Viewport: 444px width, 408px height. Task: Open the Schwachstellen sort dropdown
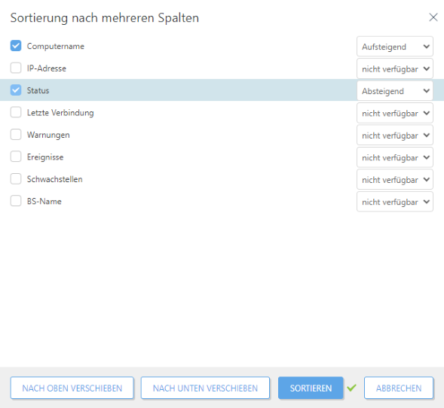tap(395, 180)
